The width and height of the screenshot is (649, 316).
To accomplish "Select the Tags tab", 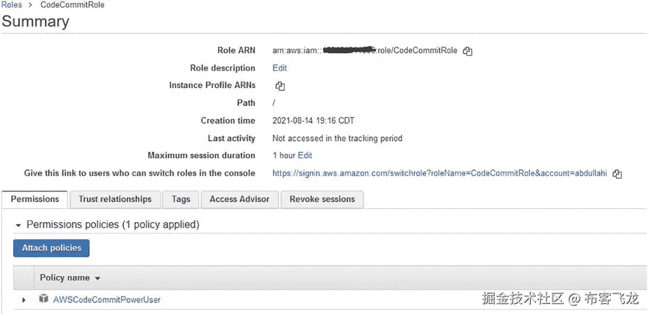I will [x=181, y=199].
